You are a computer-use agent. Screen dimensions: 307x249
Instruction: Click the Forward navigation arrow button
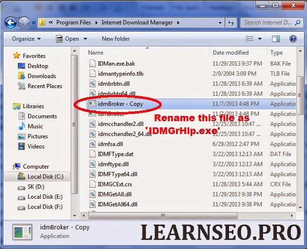[24, 23]
